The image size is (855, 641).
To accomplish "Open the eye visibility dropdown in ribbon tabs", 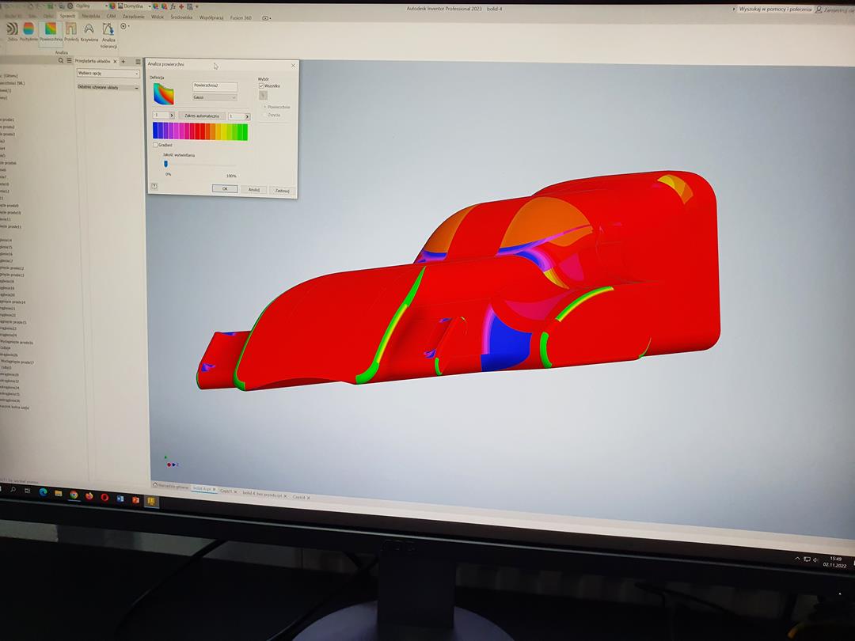I will (x=266, y=18).
